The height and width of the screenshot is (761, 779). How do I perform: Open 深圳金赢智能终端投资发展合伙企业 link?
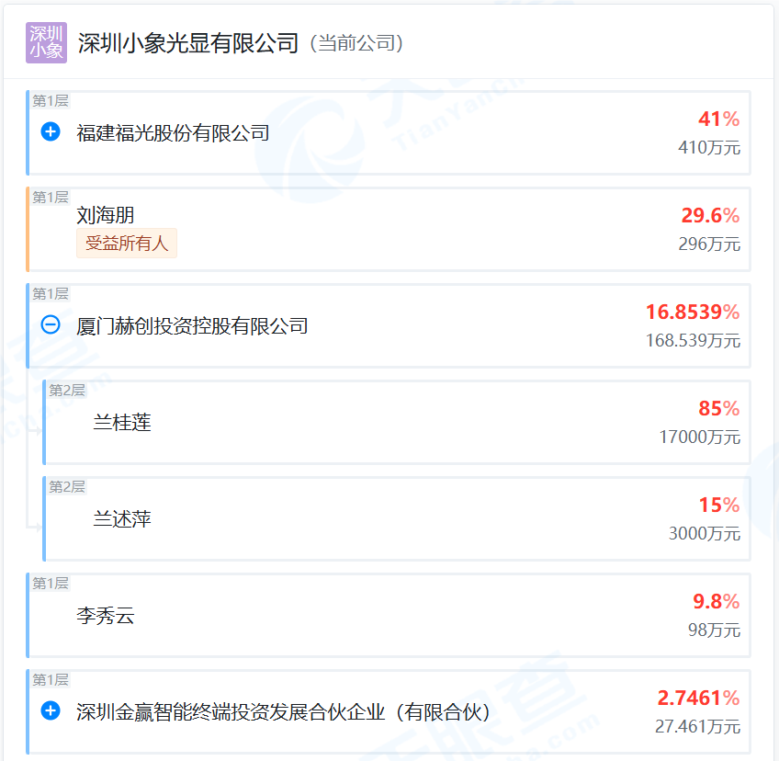tap(283, 712)
